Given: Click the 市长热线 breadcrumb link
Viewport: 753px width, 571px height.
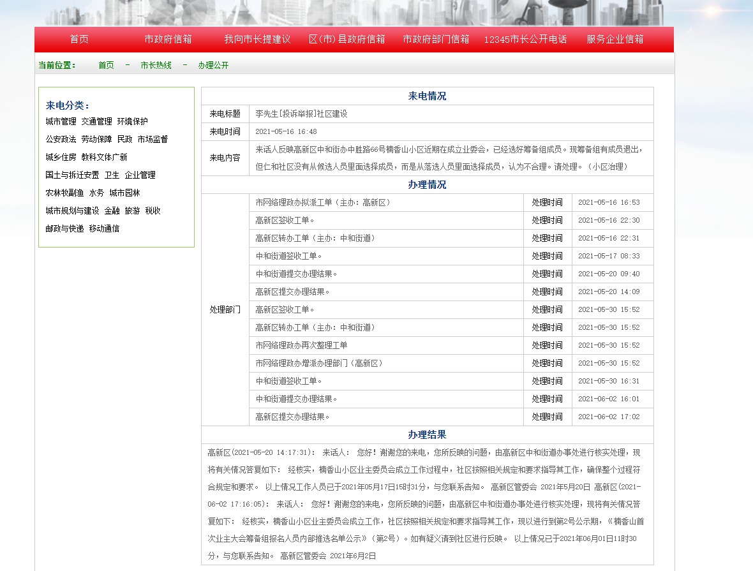Looking at the screenshot, I should click(x=156, y=65).
